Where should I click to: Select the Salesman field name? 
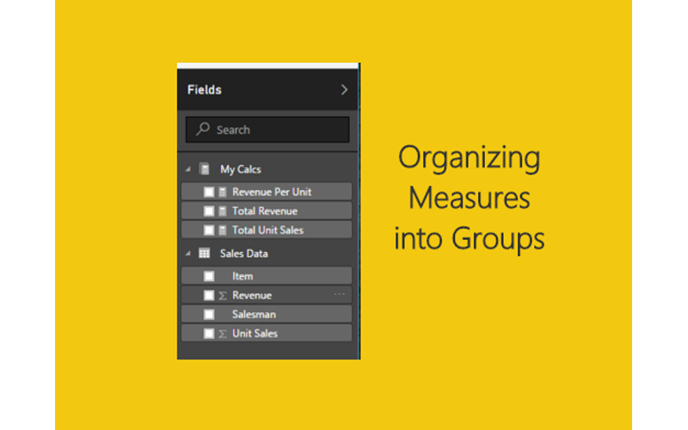254,314
